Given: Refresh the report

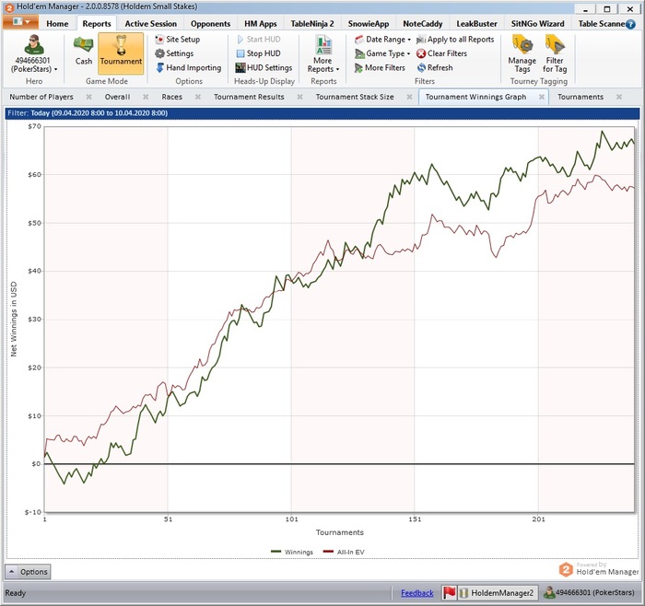Looking at the screenshot, I should pos(435,68).
